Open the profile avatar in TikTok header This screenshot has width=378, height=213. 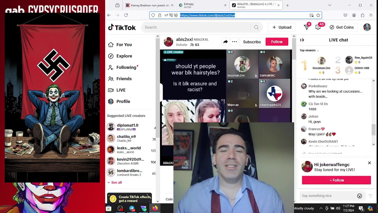pyautogui.click(x=367, y=27)
